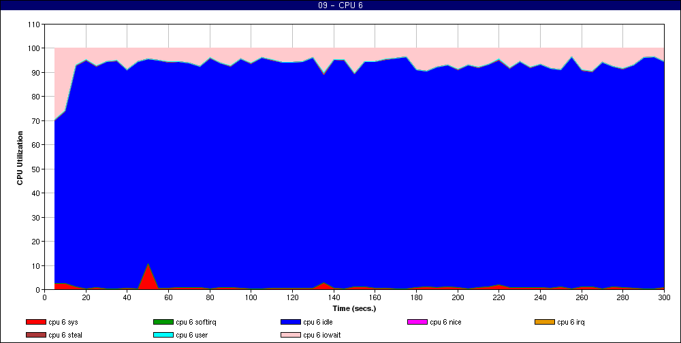Click the cyan cpu 6 user legend swatch
681x343 pixels.
tap(163, 336)
